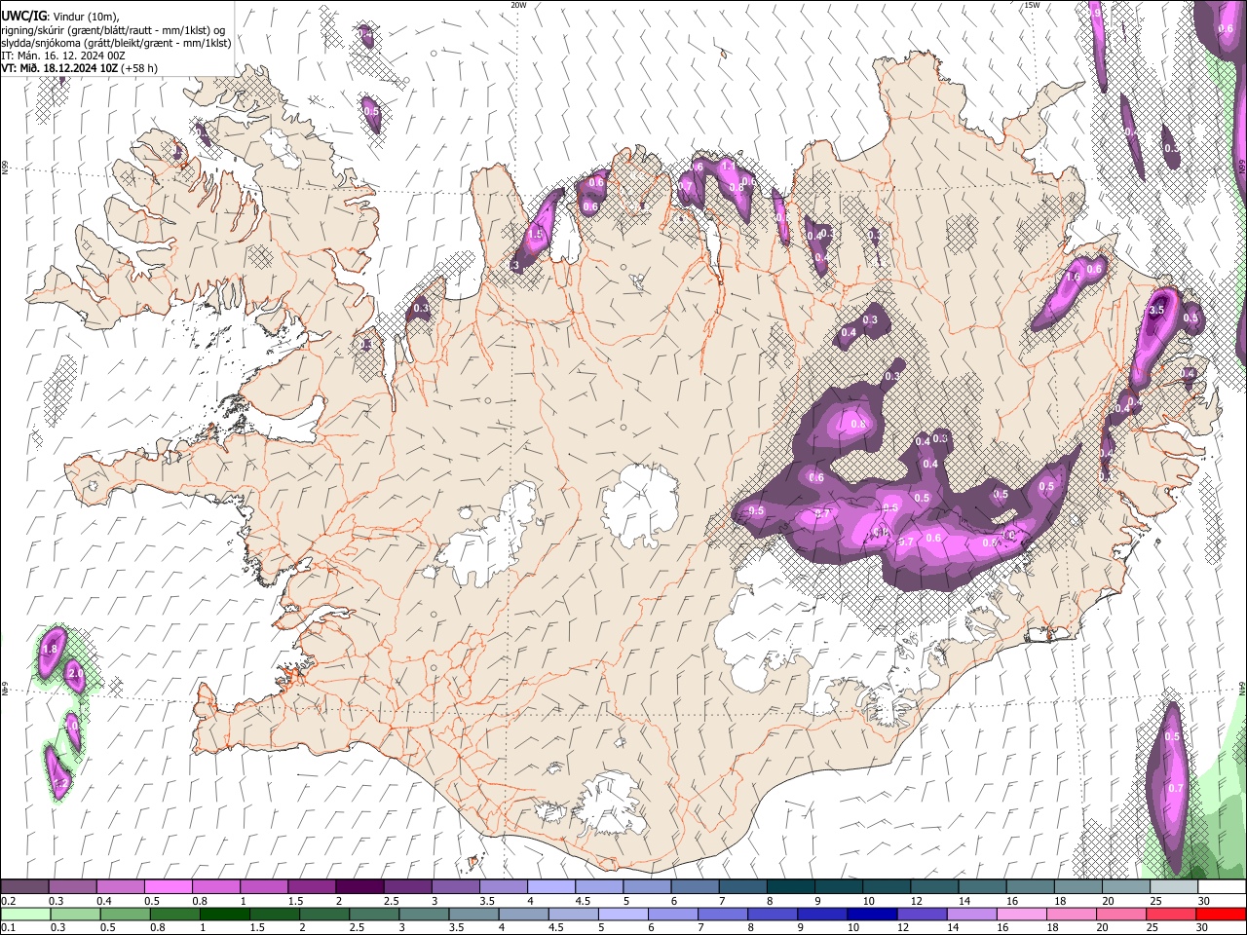Click the 'rigning/skúrir' legend description line
The height and width of the screenshot is (935, 1247).
click(x=113, y=30)
